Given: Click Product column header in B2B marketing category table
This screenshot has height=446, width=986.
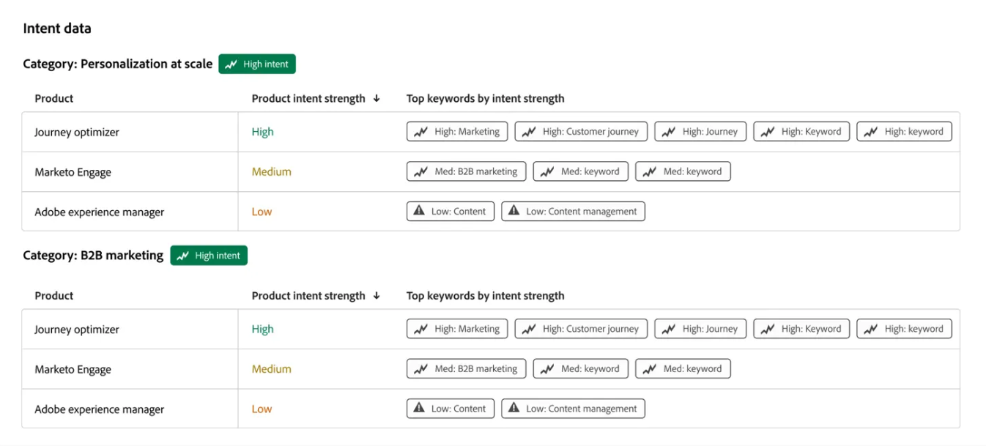Looking at the screenshot, I should pos(54,296).
